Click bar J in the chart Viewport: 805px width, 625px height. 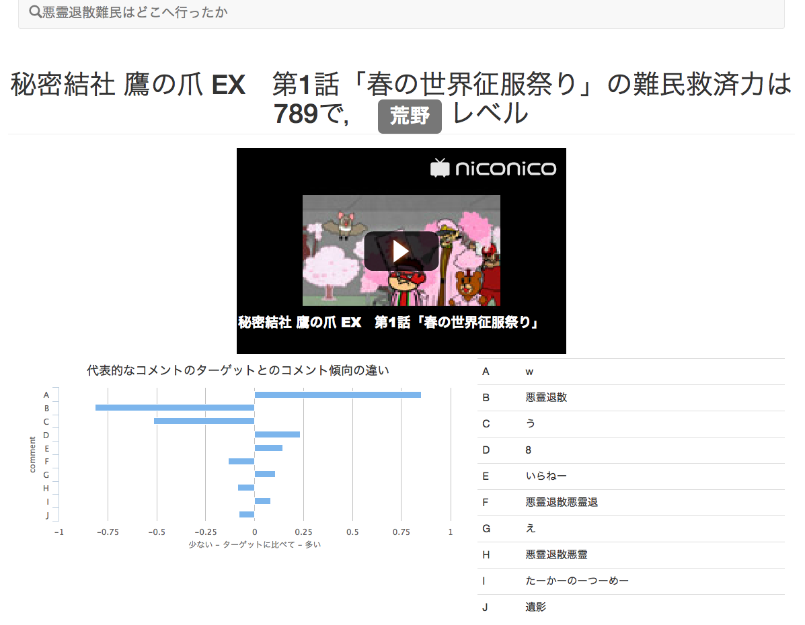[x=246, y=514]
